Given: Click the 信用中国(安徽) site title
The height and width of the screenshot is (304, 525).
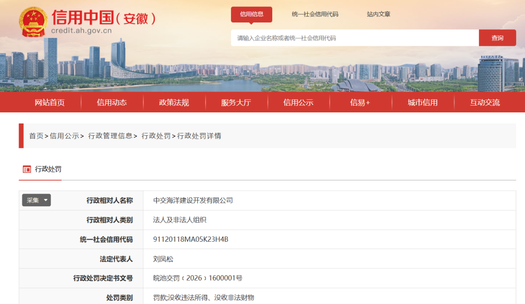Looking at the screenshot, I should 104,18.
